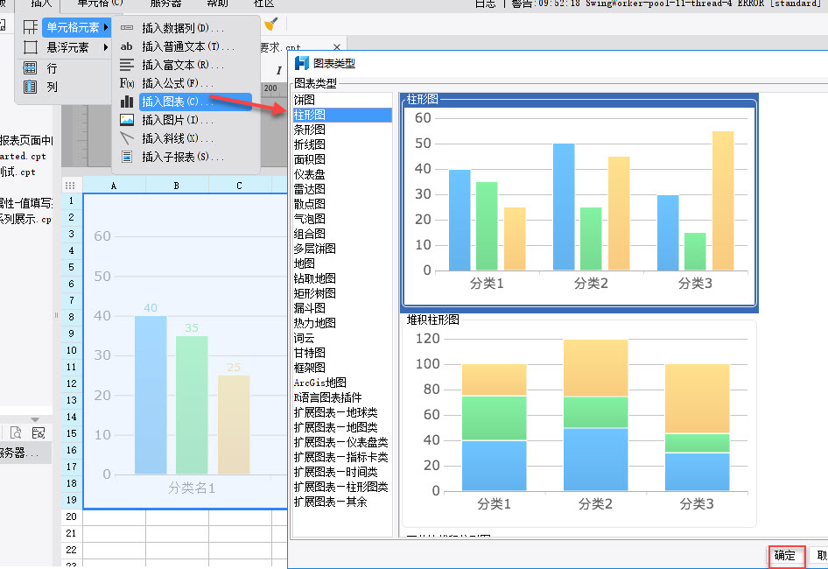This screenshot has height=569, width=828.
Task: Select 甘特图 in chart type list
Action: point(342,353)
